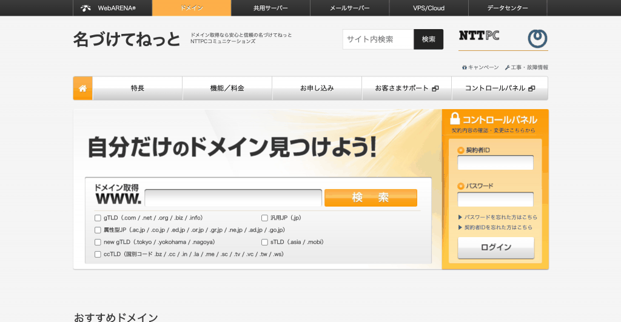Viewport: 621px width, 322px height.
Task: Focus the サイト内検索 input field
Action: [x=378, y=39]
